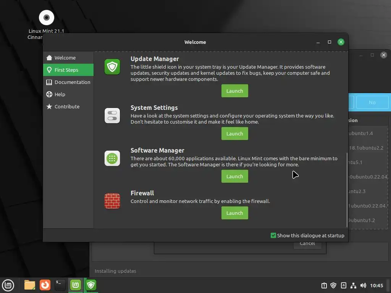Open the Update Manager shield icon
Image resolution: width=391 pixels, height=293 pixels.
click(112, 67)
